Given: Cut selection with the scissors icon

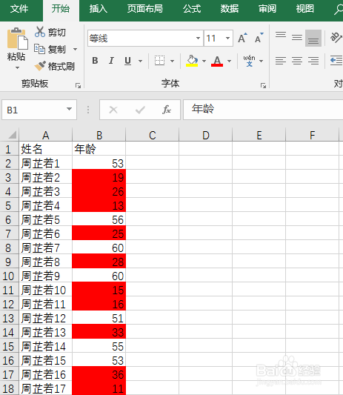Looking at the screenshot, I should point(39,32).
